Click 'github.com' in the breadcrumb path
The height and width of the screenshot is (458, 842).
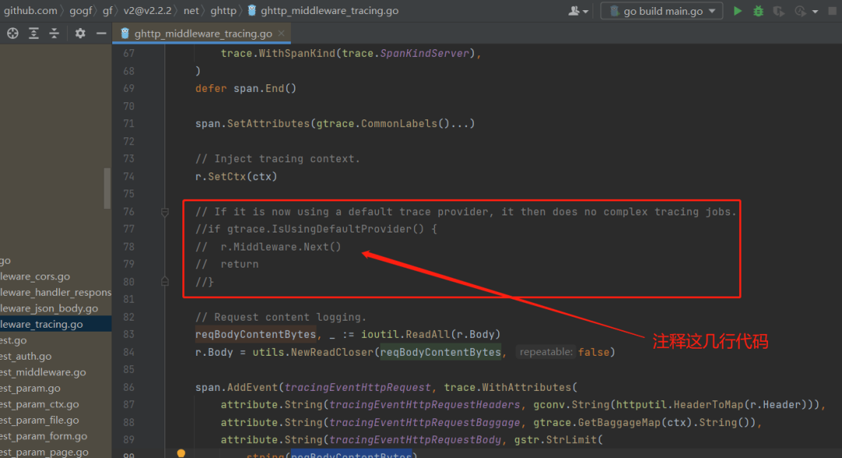pyautogui.click(x=30, y=11)
